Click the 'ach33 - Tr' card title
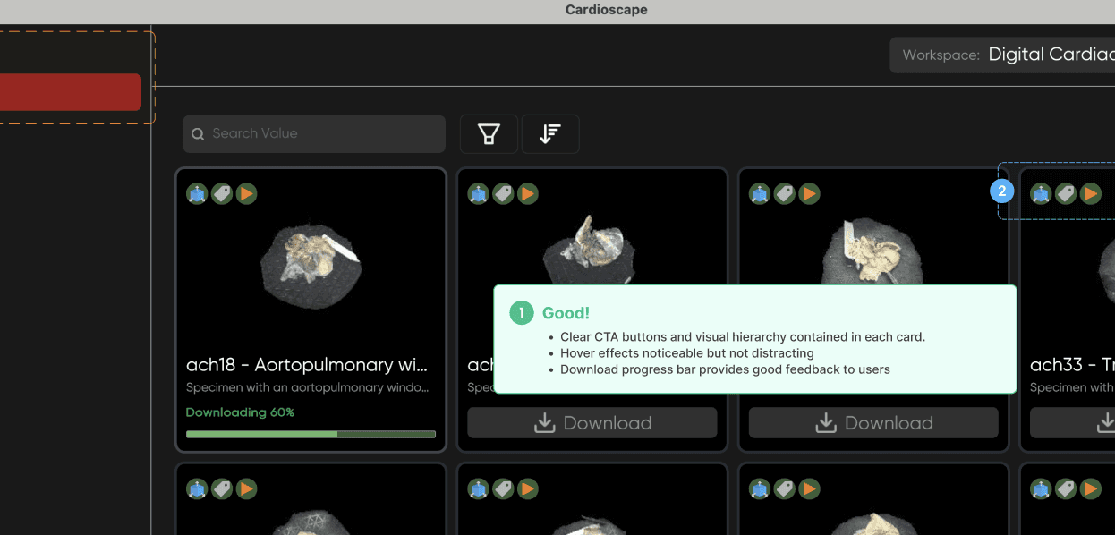This screenshot has height=535, width=1115. click(x=1072, y=365)
